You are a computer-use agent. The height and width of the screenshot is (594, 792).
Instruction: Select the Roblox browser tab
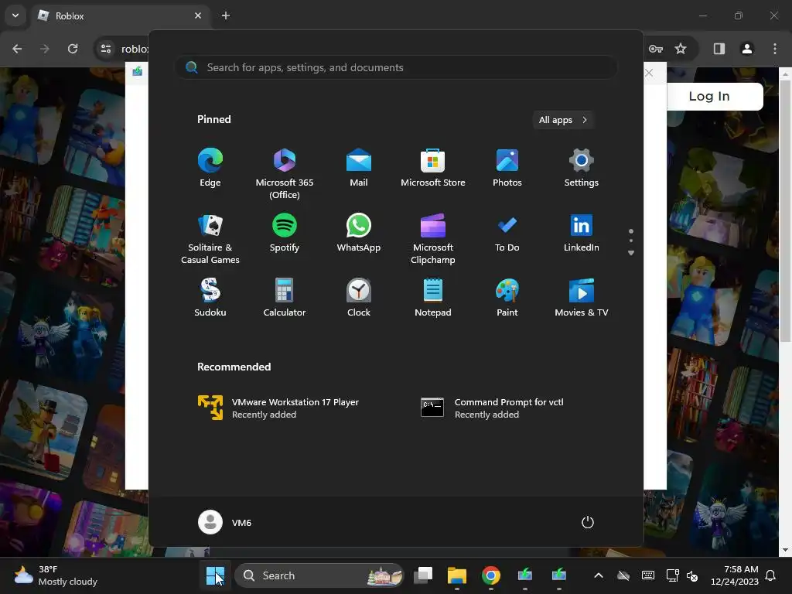tap(121, 15)
